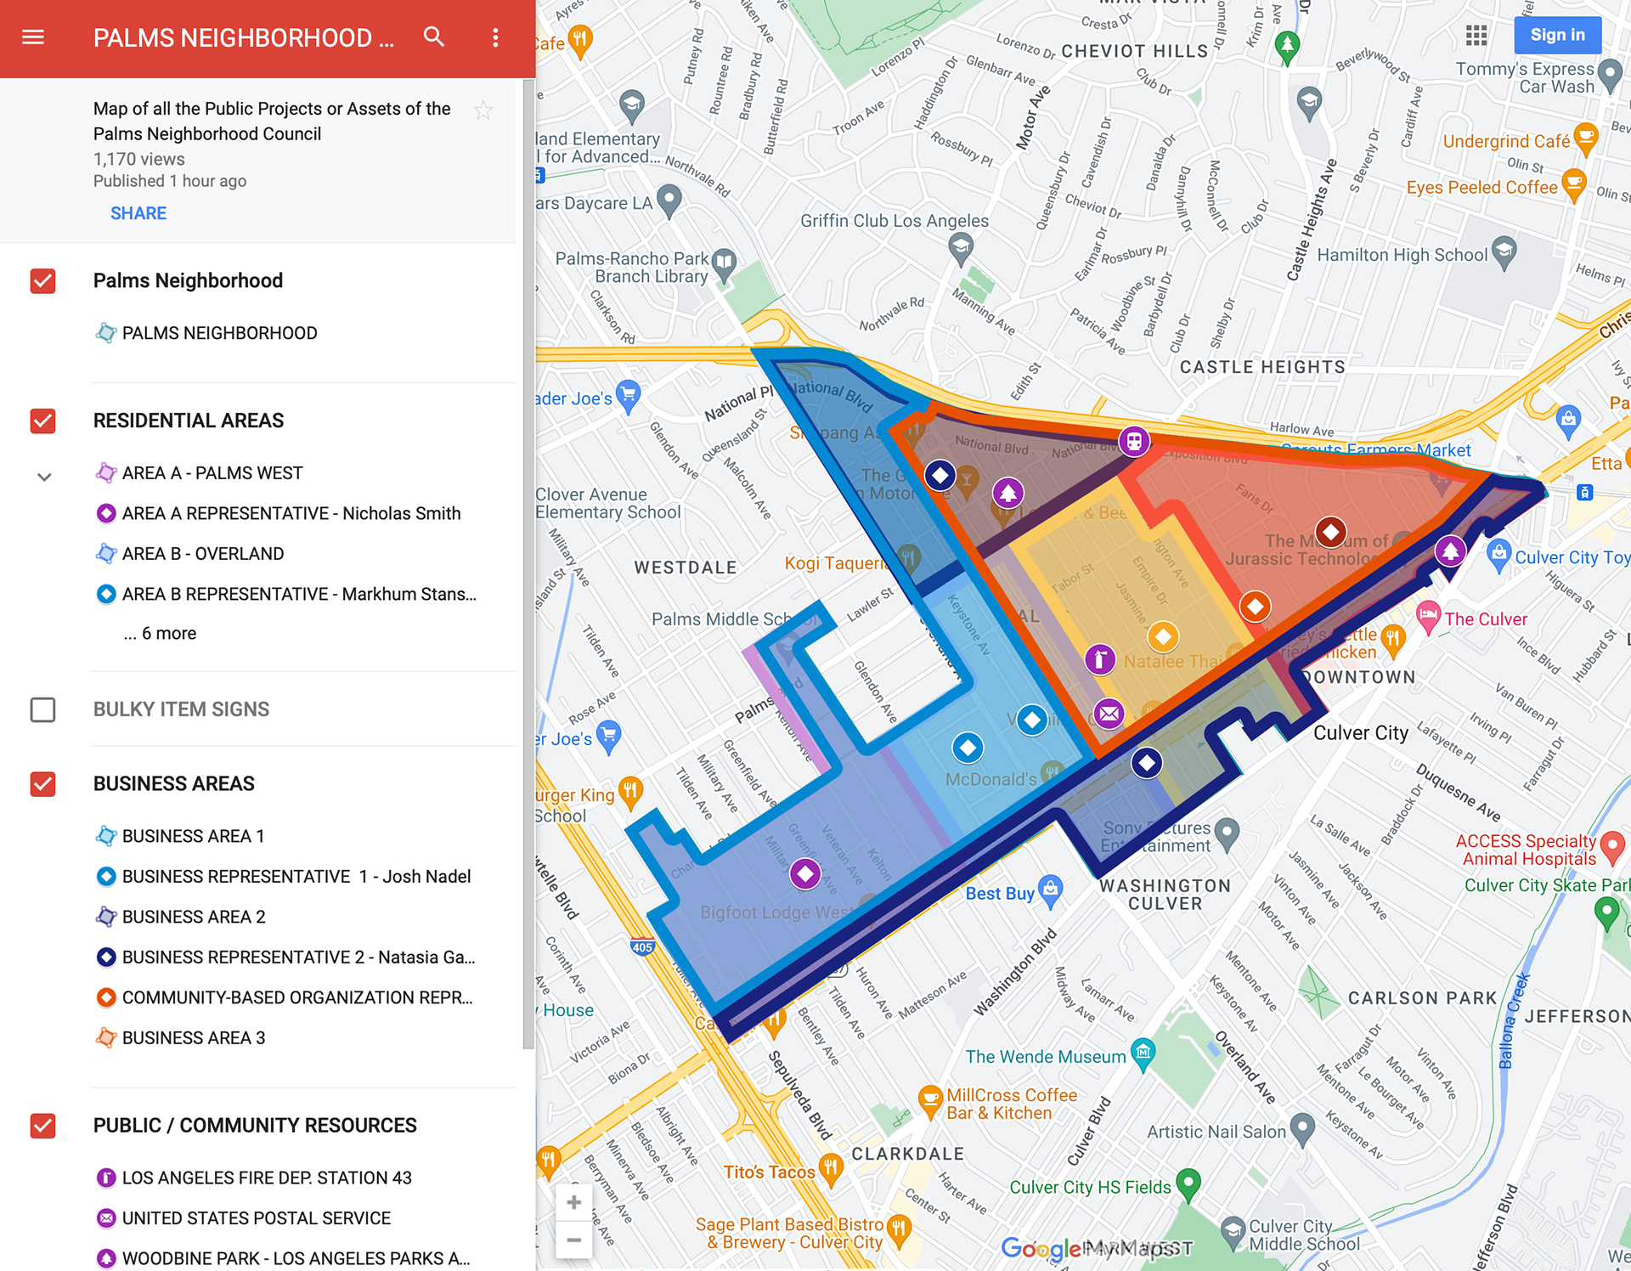1631x1271 pixels.
Task: Uncheck PUBLIC / COMMUNITY RESOURCES layer
Action: (x=42, y=1126)
